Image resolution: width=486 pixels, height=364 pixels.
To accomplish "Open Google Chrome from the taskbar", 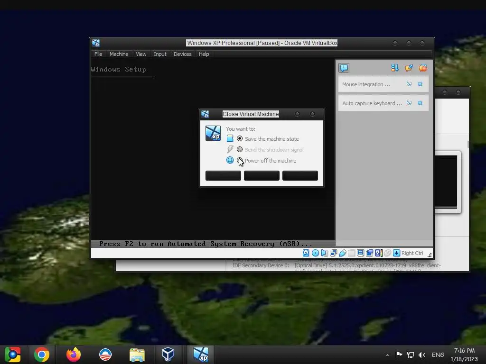I will [x=42, y=355].
